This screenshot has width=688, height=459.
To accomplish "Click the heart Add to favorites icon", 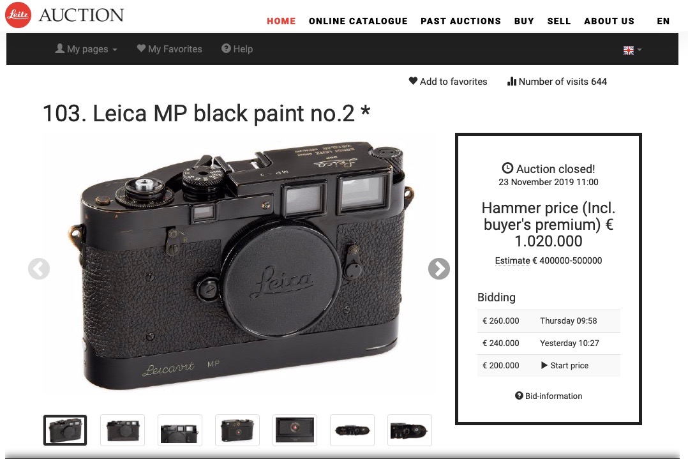I will pos(413,80).
